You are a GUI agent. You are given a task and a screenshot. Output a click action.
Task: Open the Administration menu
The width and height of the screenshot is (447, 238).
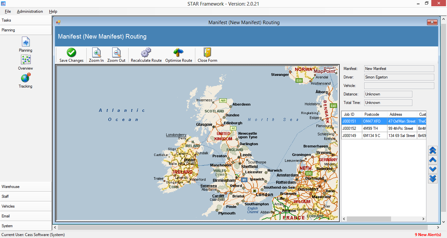(30, 11)
